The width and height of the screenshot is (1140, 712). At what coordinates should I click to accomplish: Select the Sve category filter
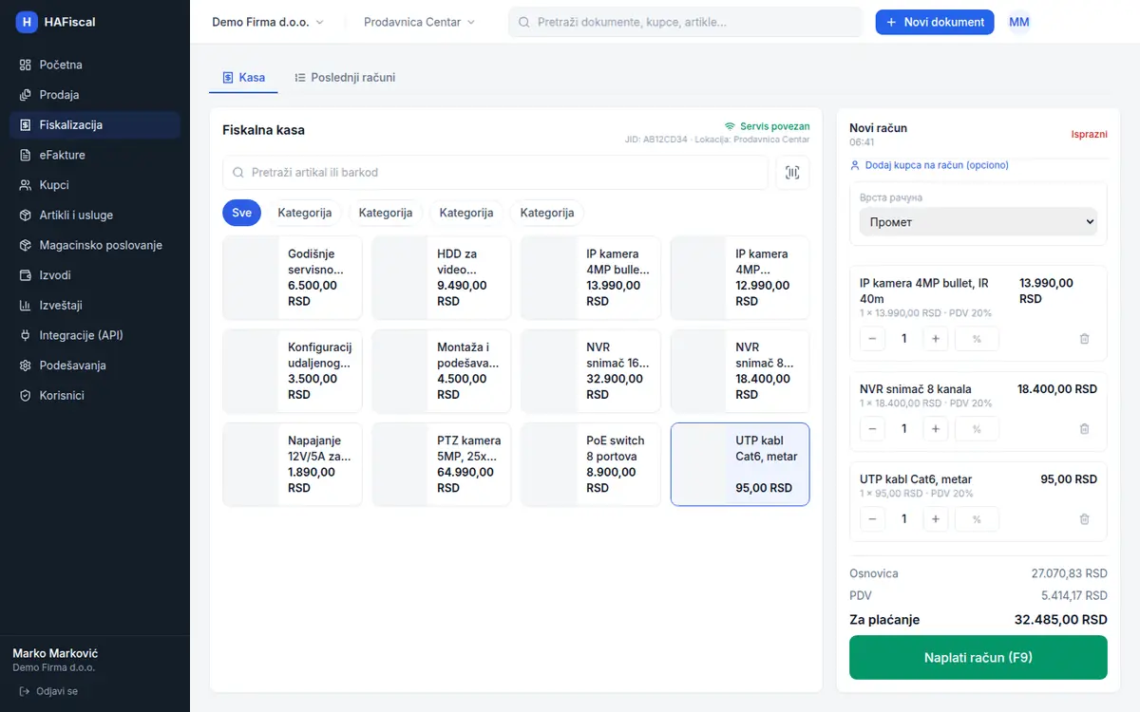point(241,213)
